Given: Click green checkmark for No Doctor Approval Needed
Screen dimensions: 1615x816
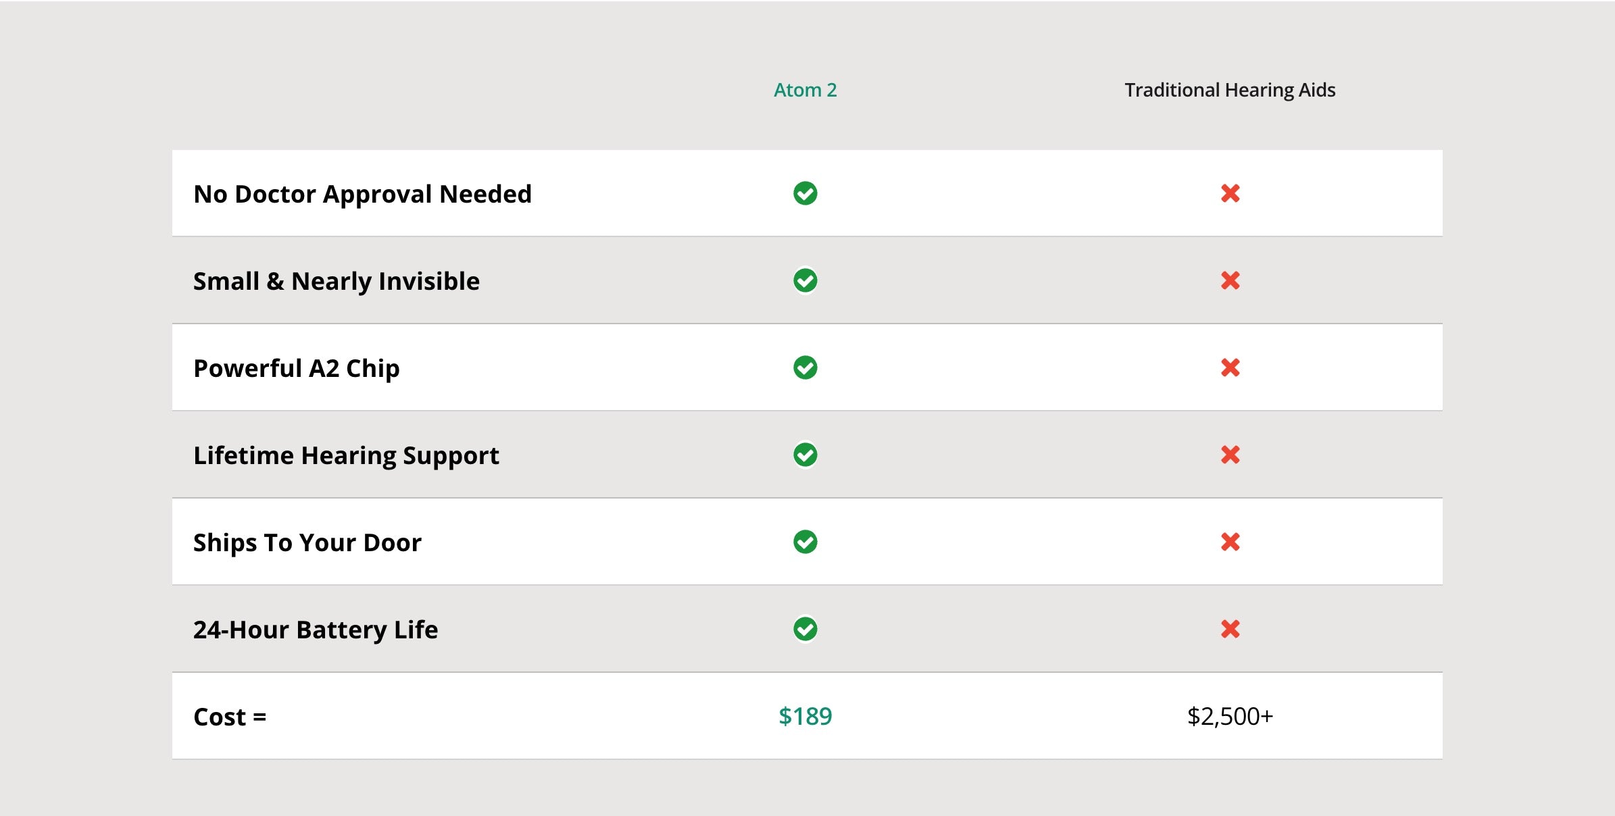Looking at the screenshot, I should pos(805,194).
